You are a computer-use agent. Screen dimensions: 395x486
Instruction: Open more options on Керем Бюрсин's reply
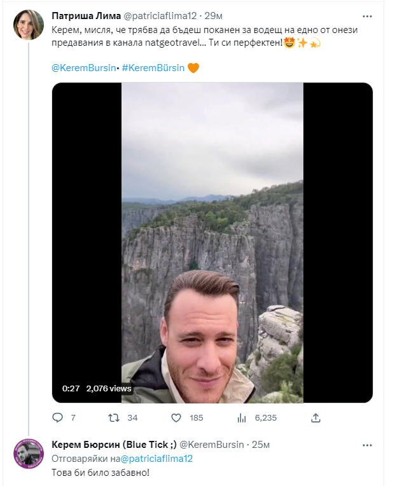point(367,445)
